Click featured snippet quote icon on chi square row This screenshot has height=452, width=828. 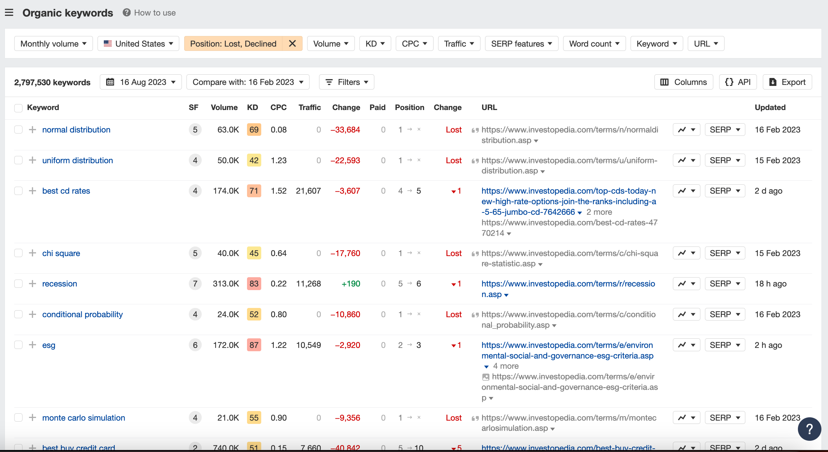(475, 254)
